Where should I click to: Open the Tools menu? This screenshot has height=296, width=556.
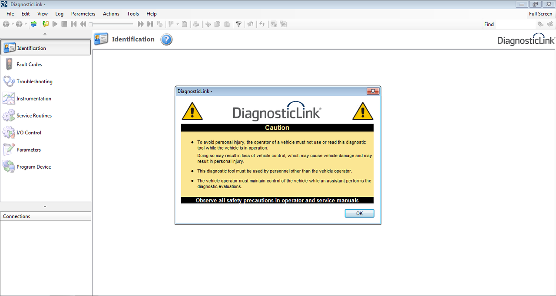coord(133,14)
